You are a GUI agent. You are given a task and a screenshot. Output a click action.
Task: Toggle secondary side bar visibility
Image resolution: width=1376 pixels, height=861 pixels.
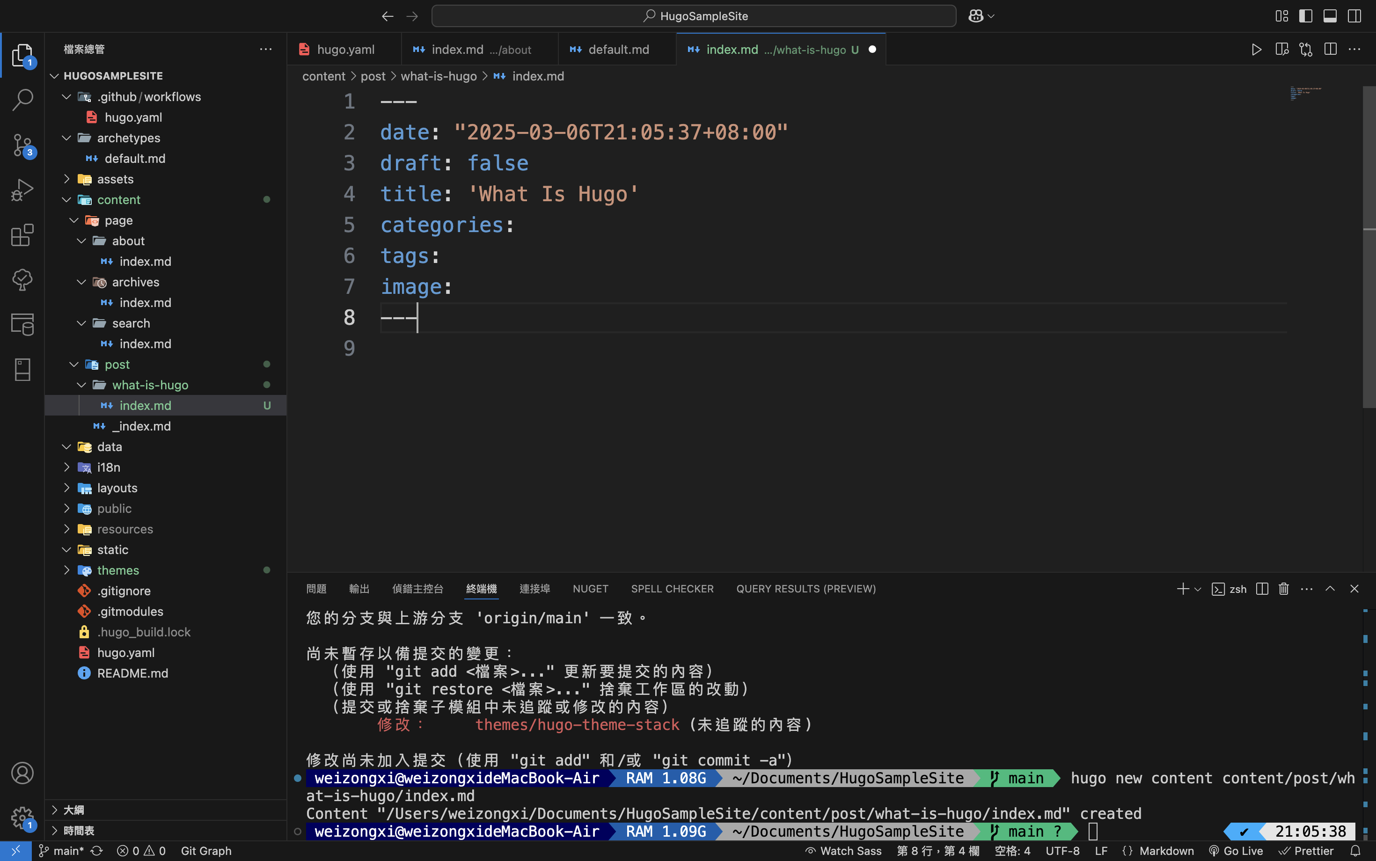1354,16
